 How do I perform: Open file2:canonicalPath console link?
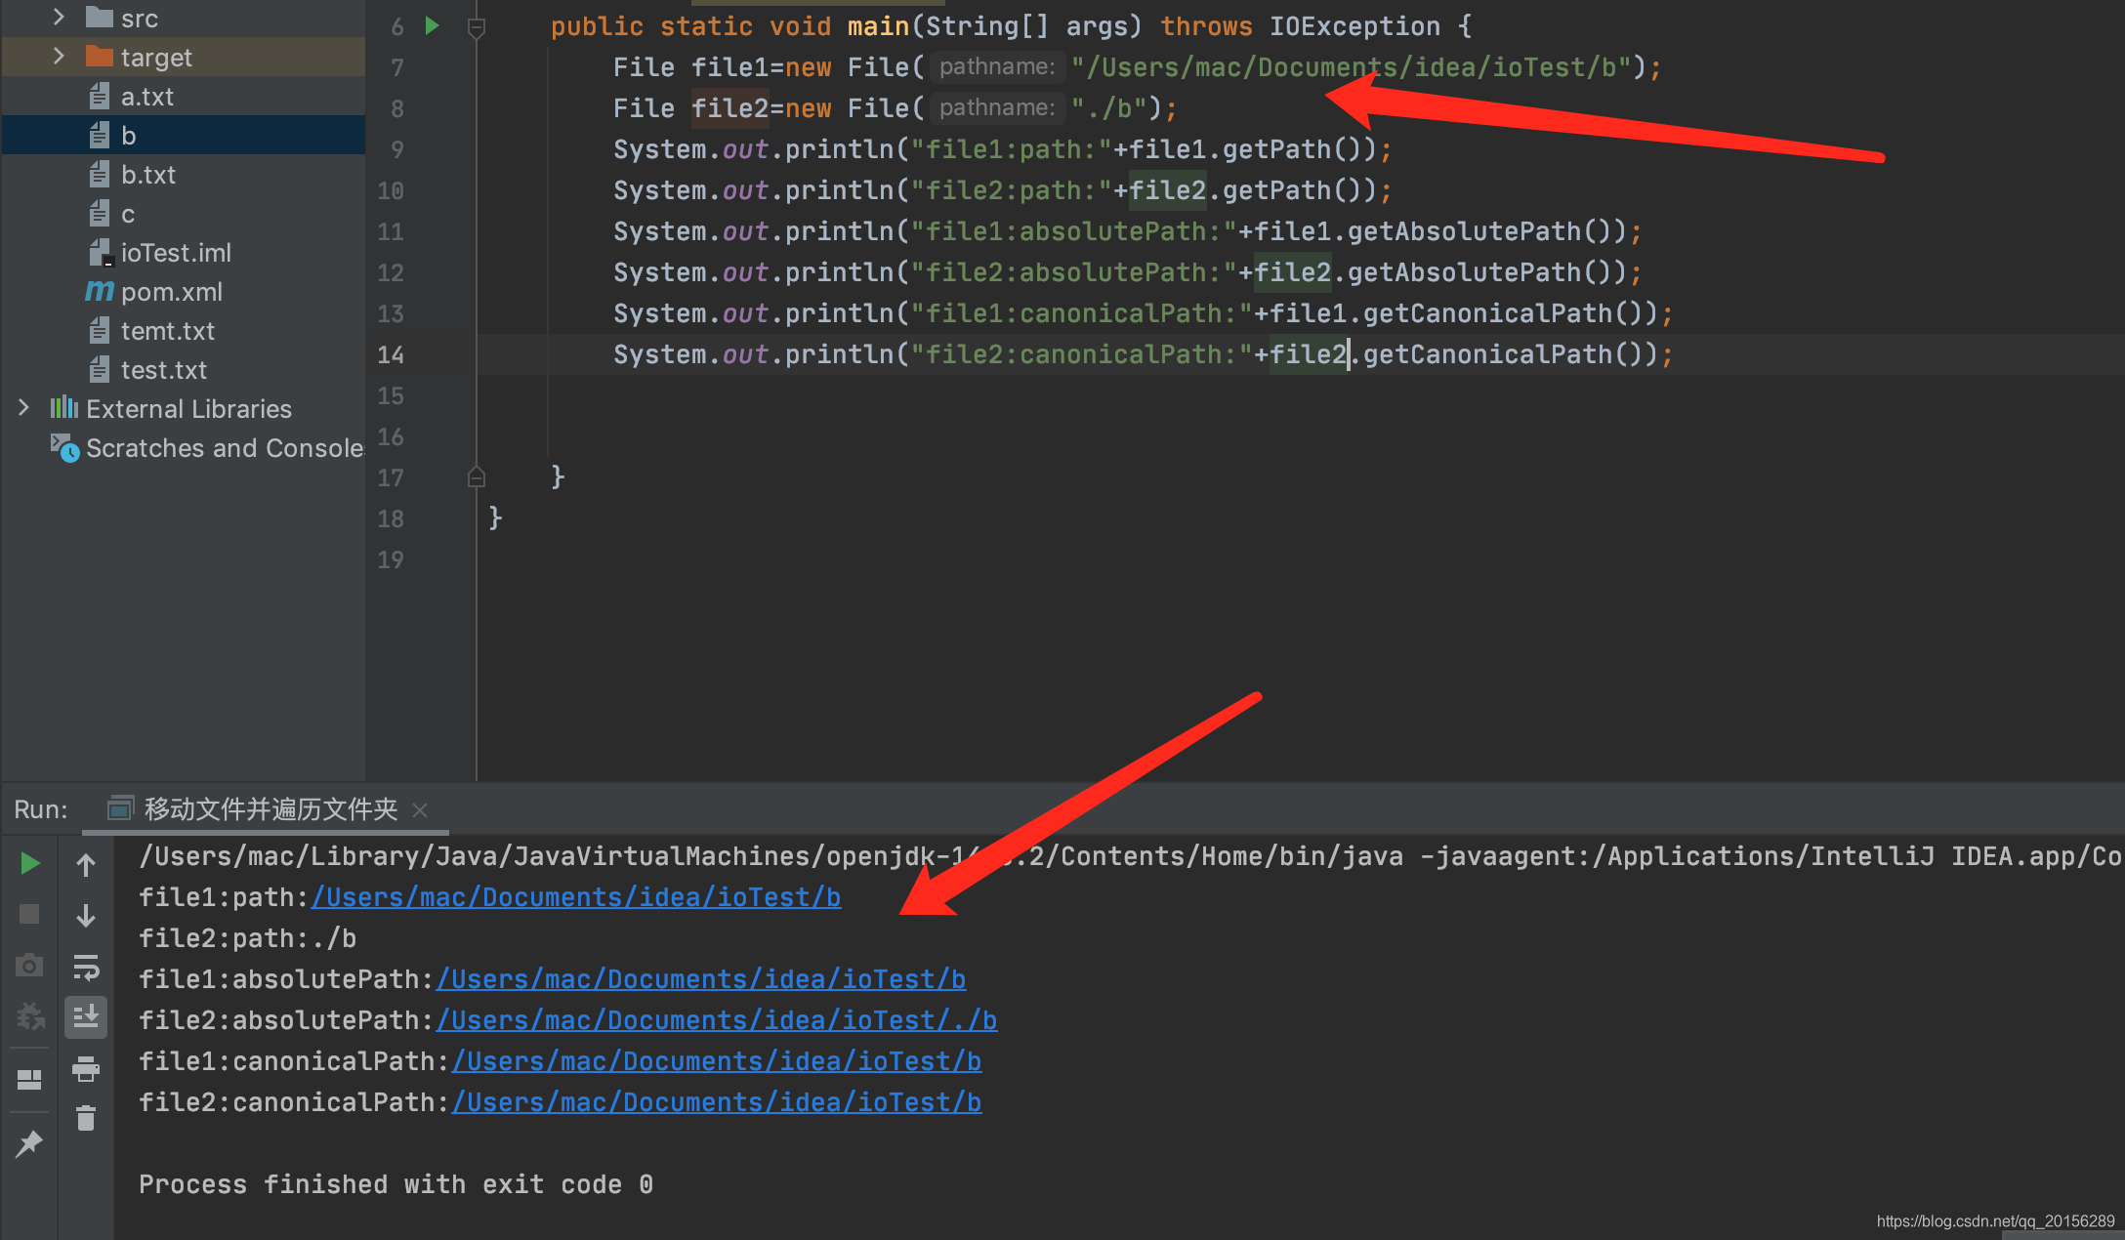coord(717,1102)
